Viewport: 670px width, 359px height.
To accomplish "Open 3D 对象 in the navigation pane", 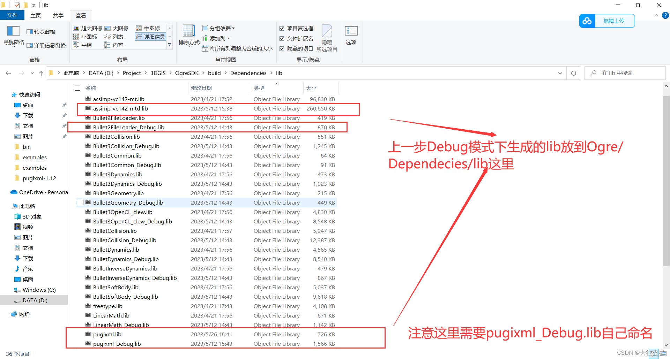I will tap(28, 216).
